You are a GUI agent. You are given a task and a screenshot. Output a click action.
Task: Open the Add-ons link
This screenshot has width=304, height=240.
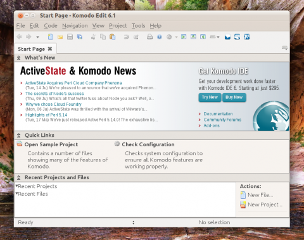212,125
